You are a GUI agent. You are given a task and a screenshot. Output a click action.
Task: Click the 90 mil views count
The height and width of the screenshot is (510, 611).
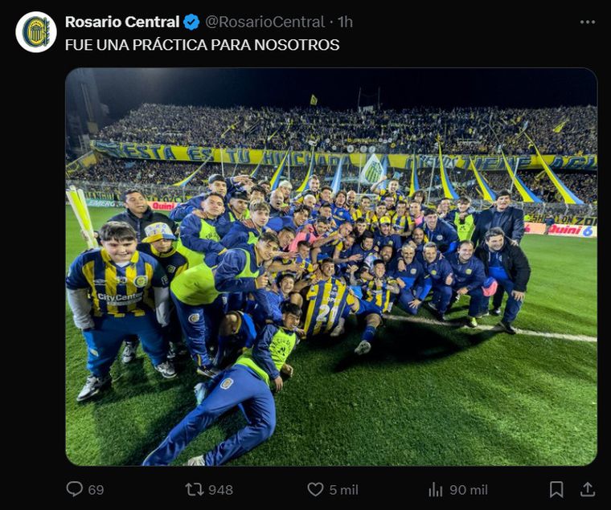click(469, 489)
